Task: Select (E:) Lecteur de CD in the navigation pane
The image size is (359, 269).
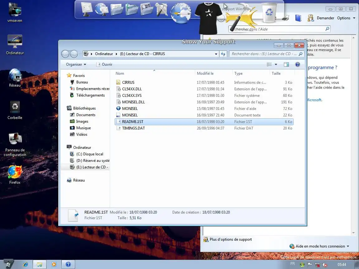Action: (89, 167)
